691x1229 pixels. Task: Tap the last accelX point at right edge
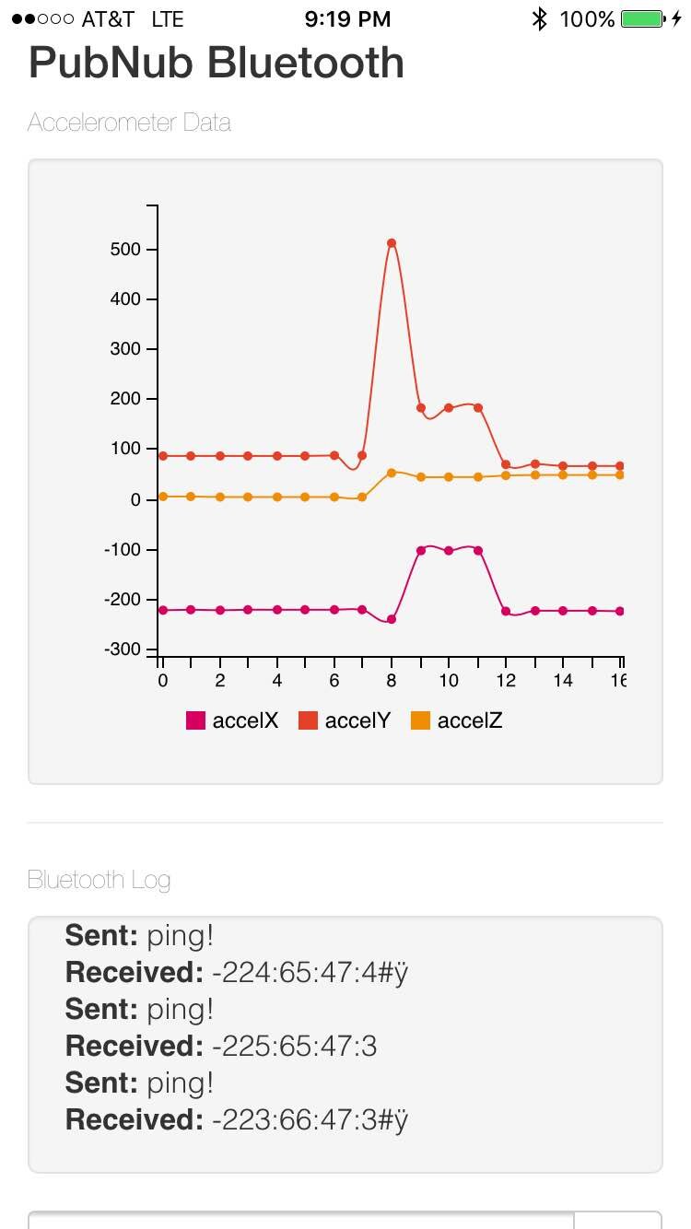[620, 611]
